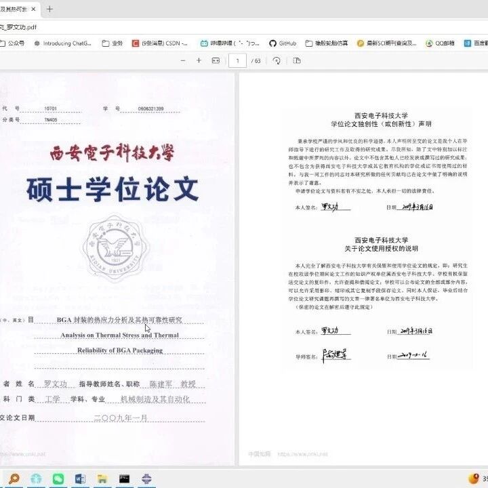Zoom in the PDF with plus button
488x488 pixels.
(x=199, y=61)
